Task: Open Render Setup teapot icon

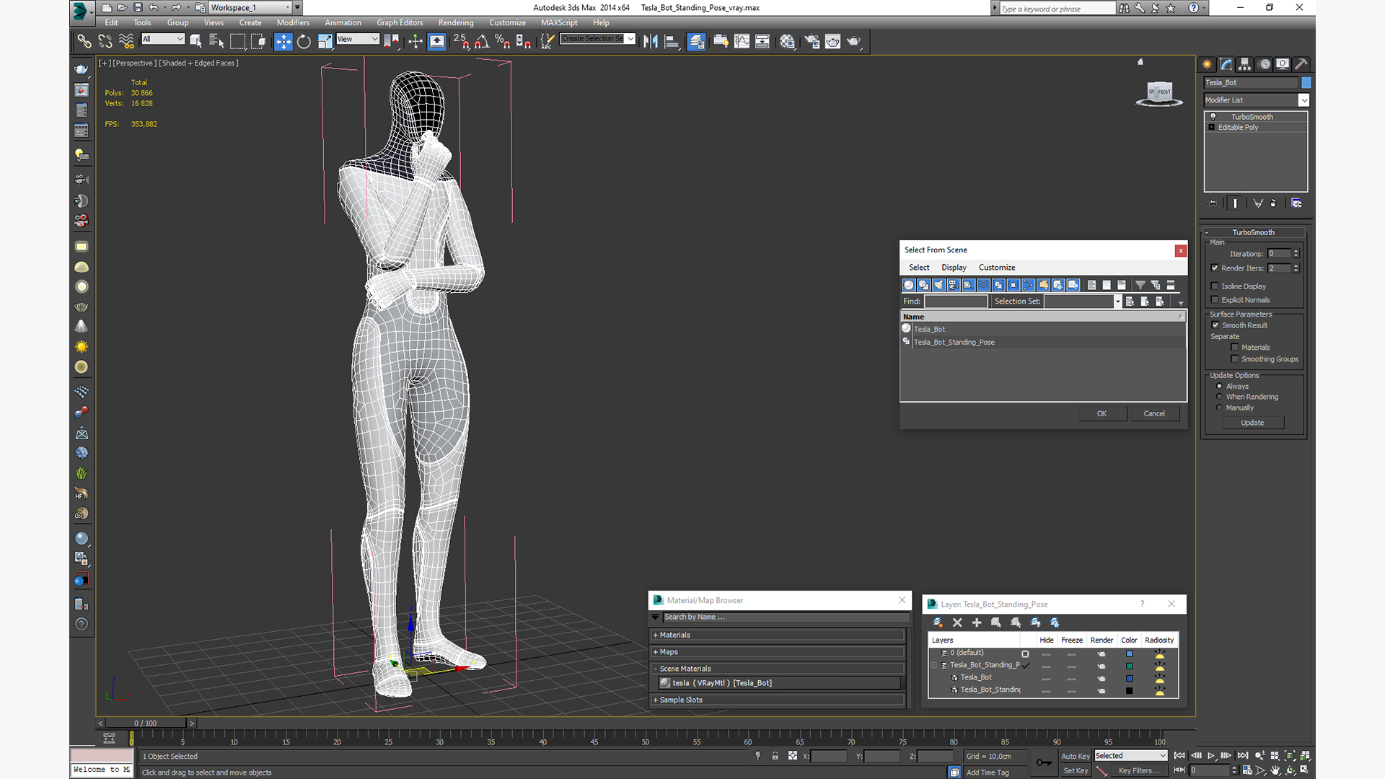Action: pos(812,42)
